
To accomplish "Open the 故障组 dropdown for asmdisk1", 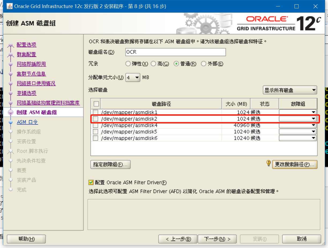I will [x=298, y=112].
